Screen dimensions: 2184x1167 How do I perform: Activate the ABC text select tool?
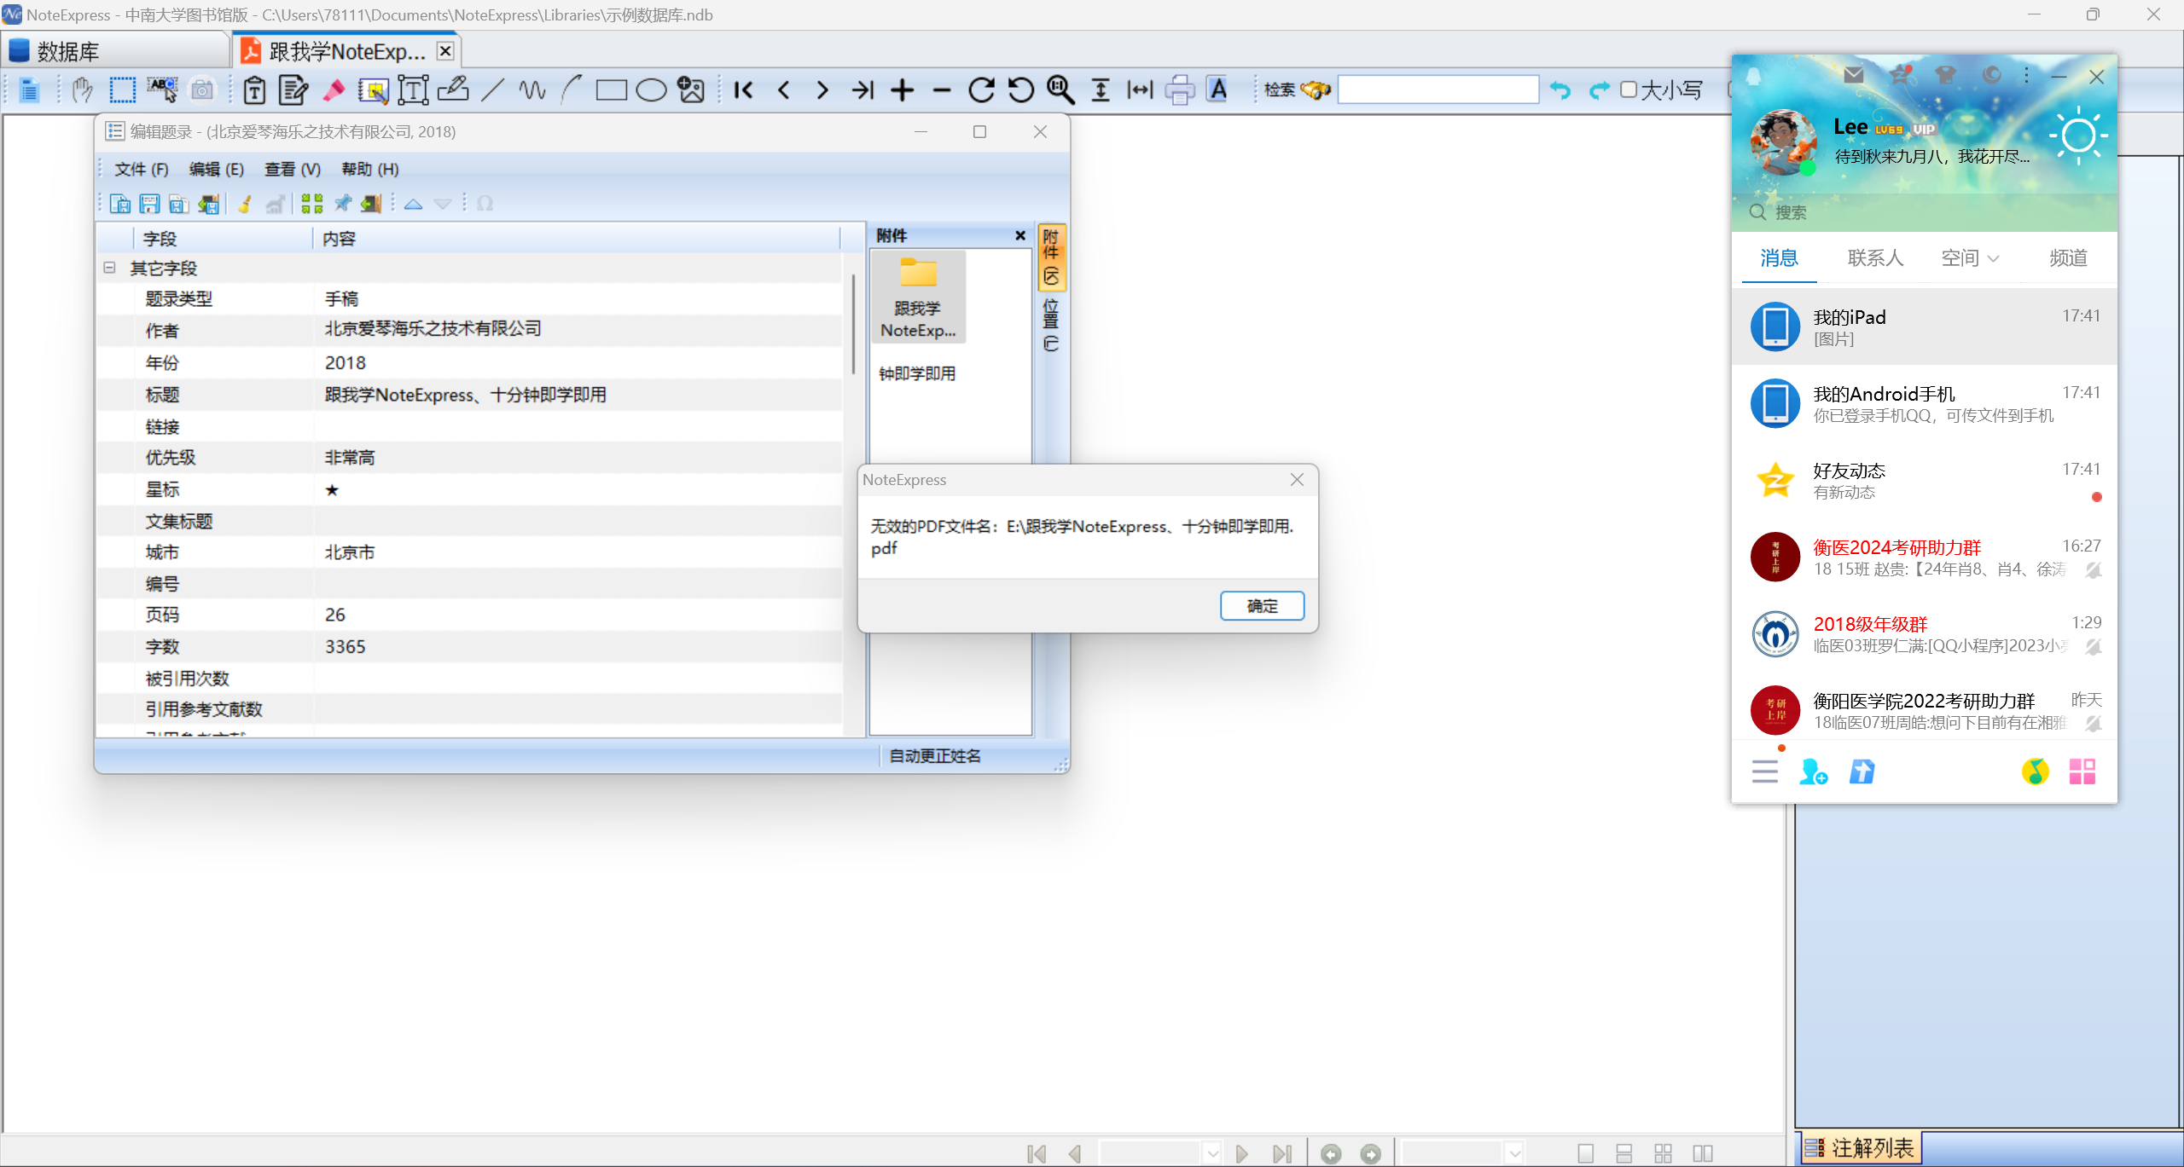click(162, 90)
